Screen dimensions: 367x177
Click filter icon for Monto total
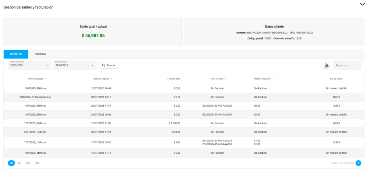167,79
